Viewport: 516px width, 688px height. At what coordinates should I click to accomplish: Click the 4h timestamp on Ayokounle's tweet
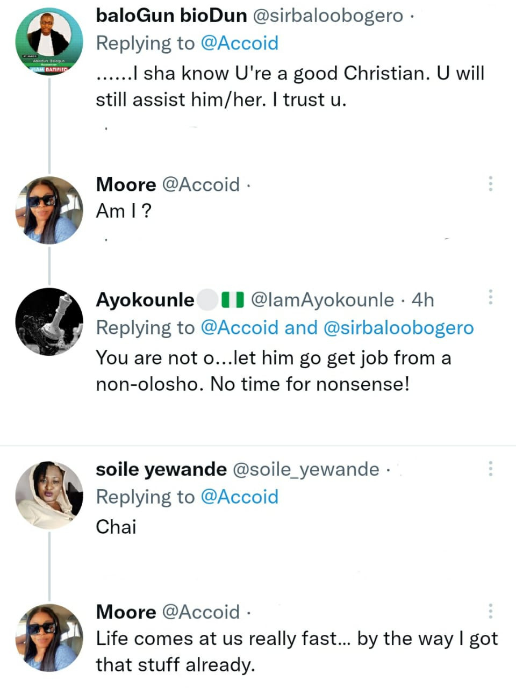(x=422, y=299)
